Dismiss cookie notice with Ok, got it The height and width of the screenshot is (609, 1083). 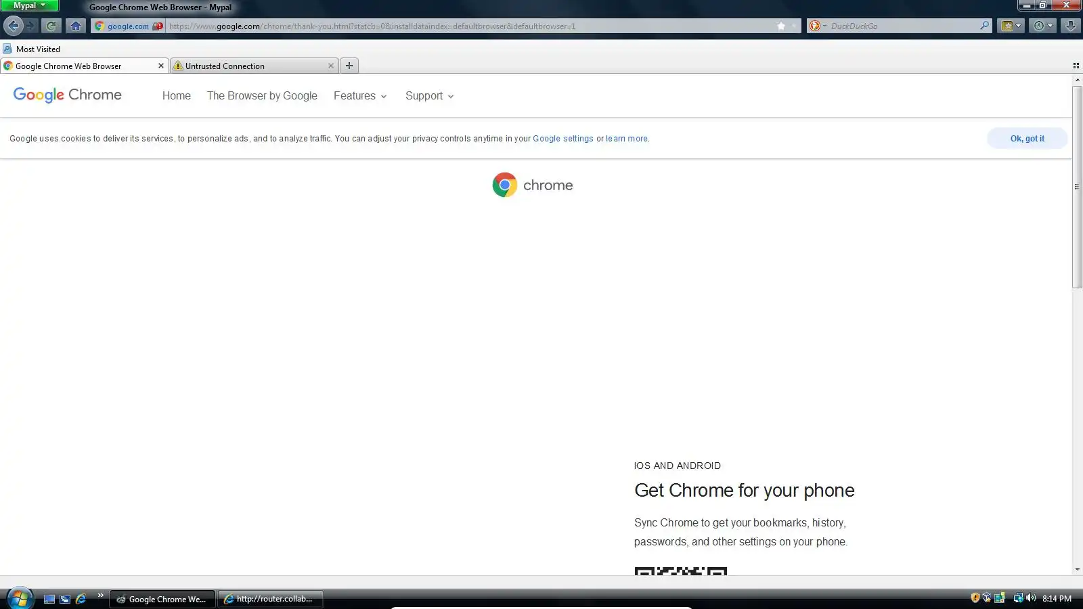tap(1027, 138)
